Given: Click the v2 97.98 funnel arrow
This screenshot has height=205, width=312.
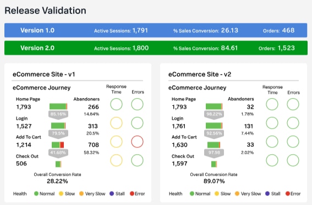Looking at the screenshot, I should tap(214, 153).
